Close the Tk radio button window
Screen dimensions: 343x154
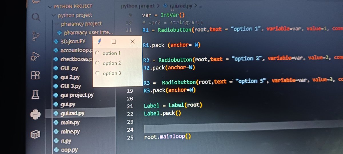point(132,42)
